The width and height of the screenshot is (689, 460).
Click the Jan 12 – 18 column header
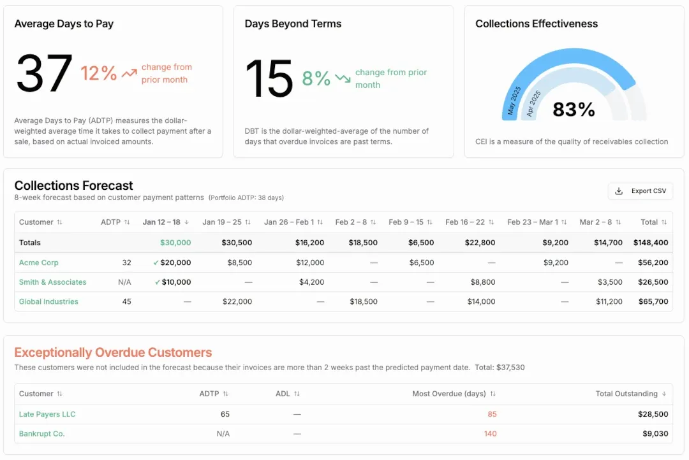coord(161,222)
